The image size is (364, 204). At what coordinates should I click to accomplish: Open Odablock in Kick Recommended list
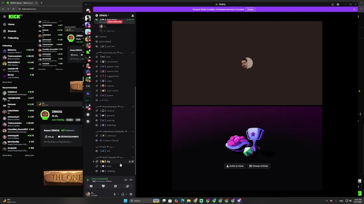[18, 93]
